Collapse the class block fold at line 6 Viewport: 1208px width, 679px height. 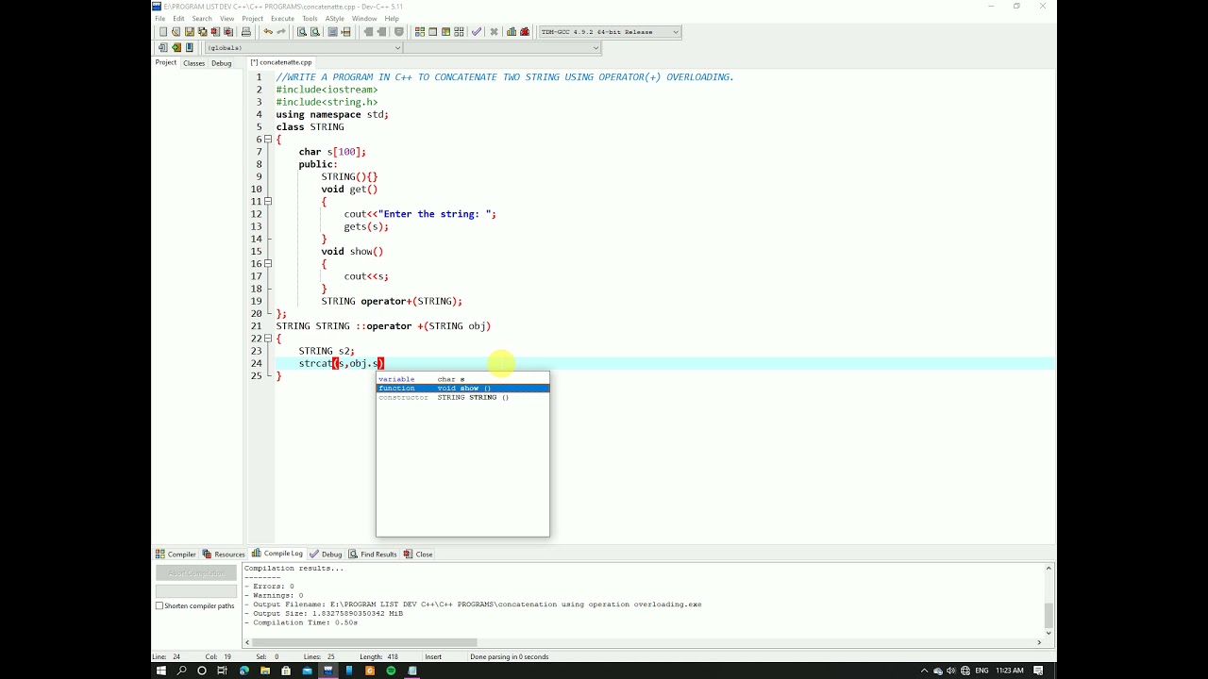(268, 139)
